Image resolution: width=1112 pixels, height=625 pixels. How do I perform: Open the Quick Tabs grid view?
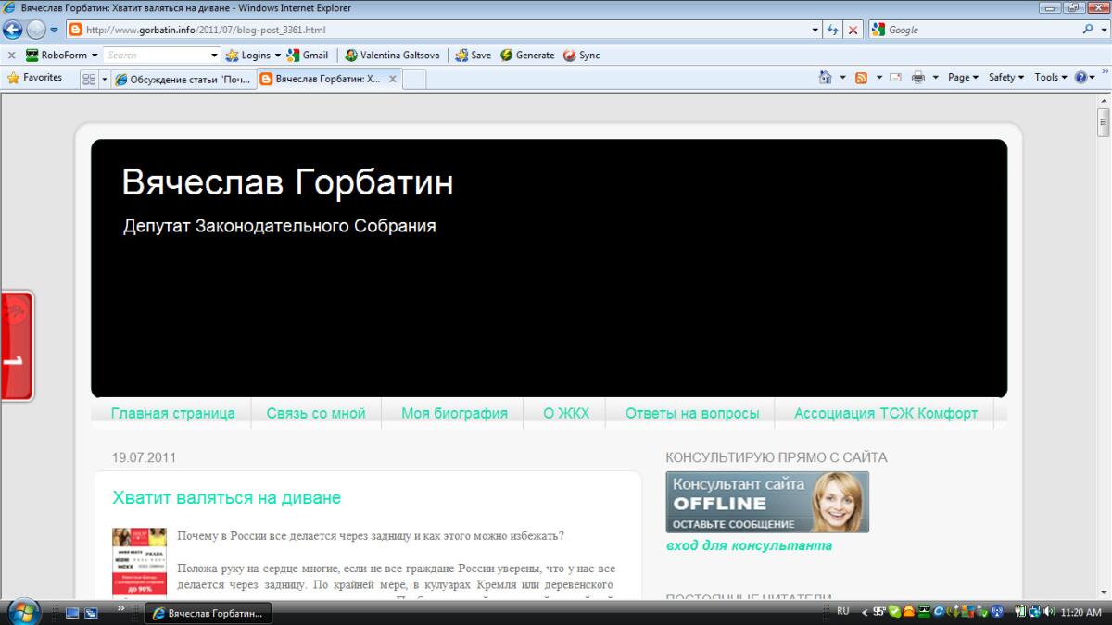click(x=89, y=80)
